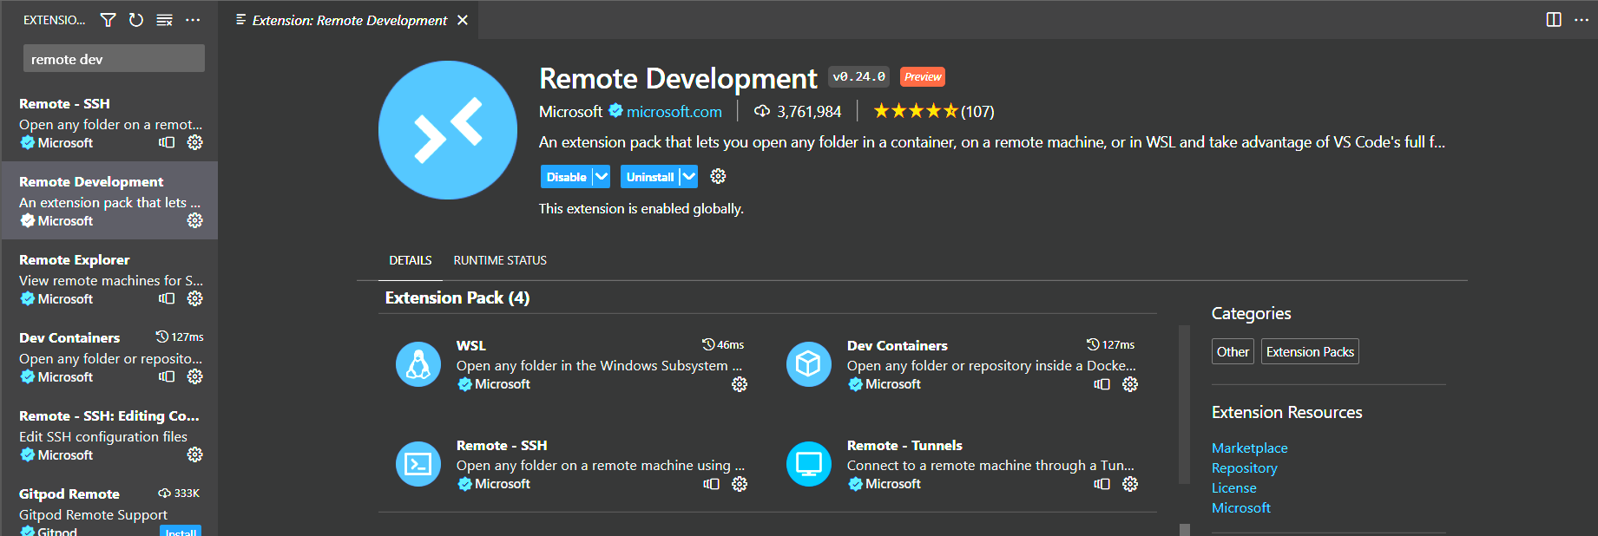
Task: Select the Extension: Remote Development editor tab
Action: (350, 20)
